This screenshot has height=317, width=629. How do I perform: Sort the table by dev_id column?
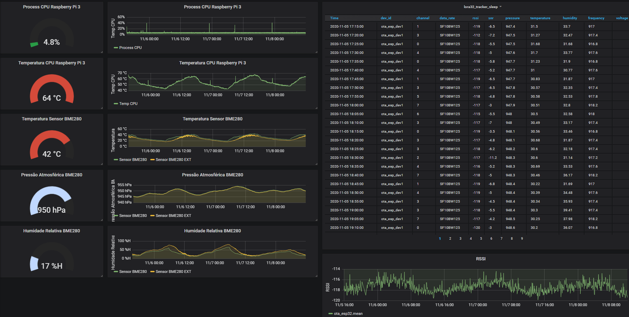386,18
